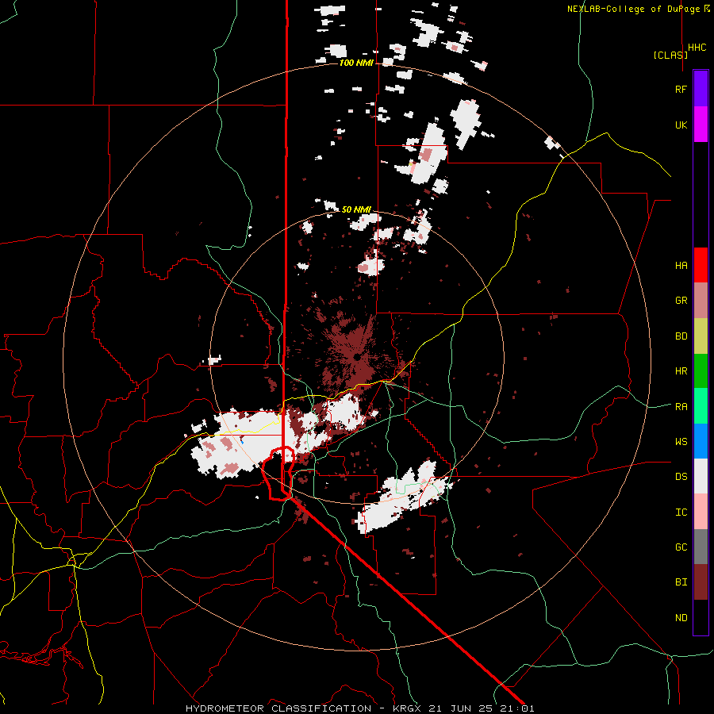Click the 'DS' legend label

click(681, 476)
